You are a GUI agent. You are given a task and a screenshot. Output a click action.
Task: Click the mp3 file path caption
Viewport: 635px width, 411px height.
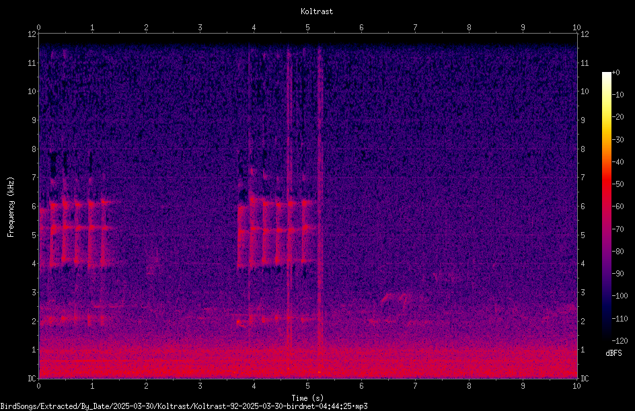[184, 406]
